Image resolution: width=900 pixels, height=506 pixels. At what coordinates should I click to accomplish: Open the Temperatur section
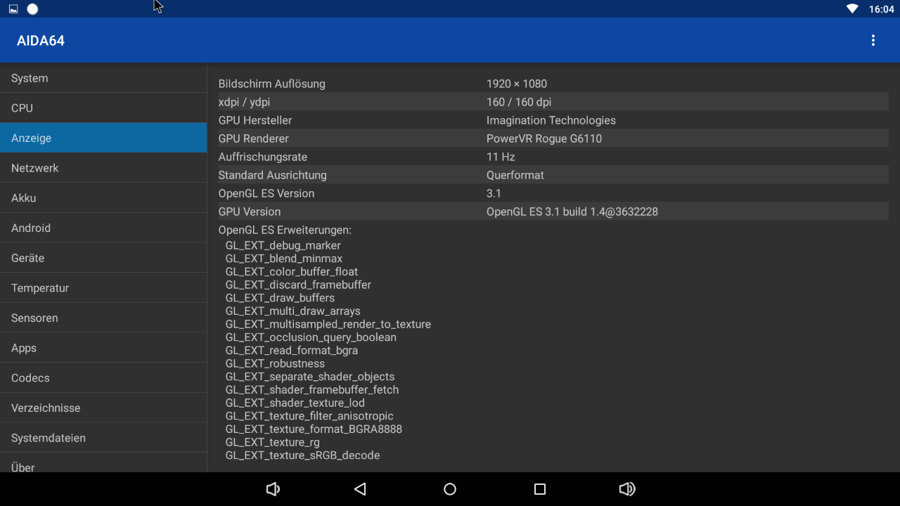pos(103,288)
